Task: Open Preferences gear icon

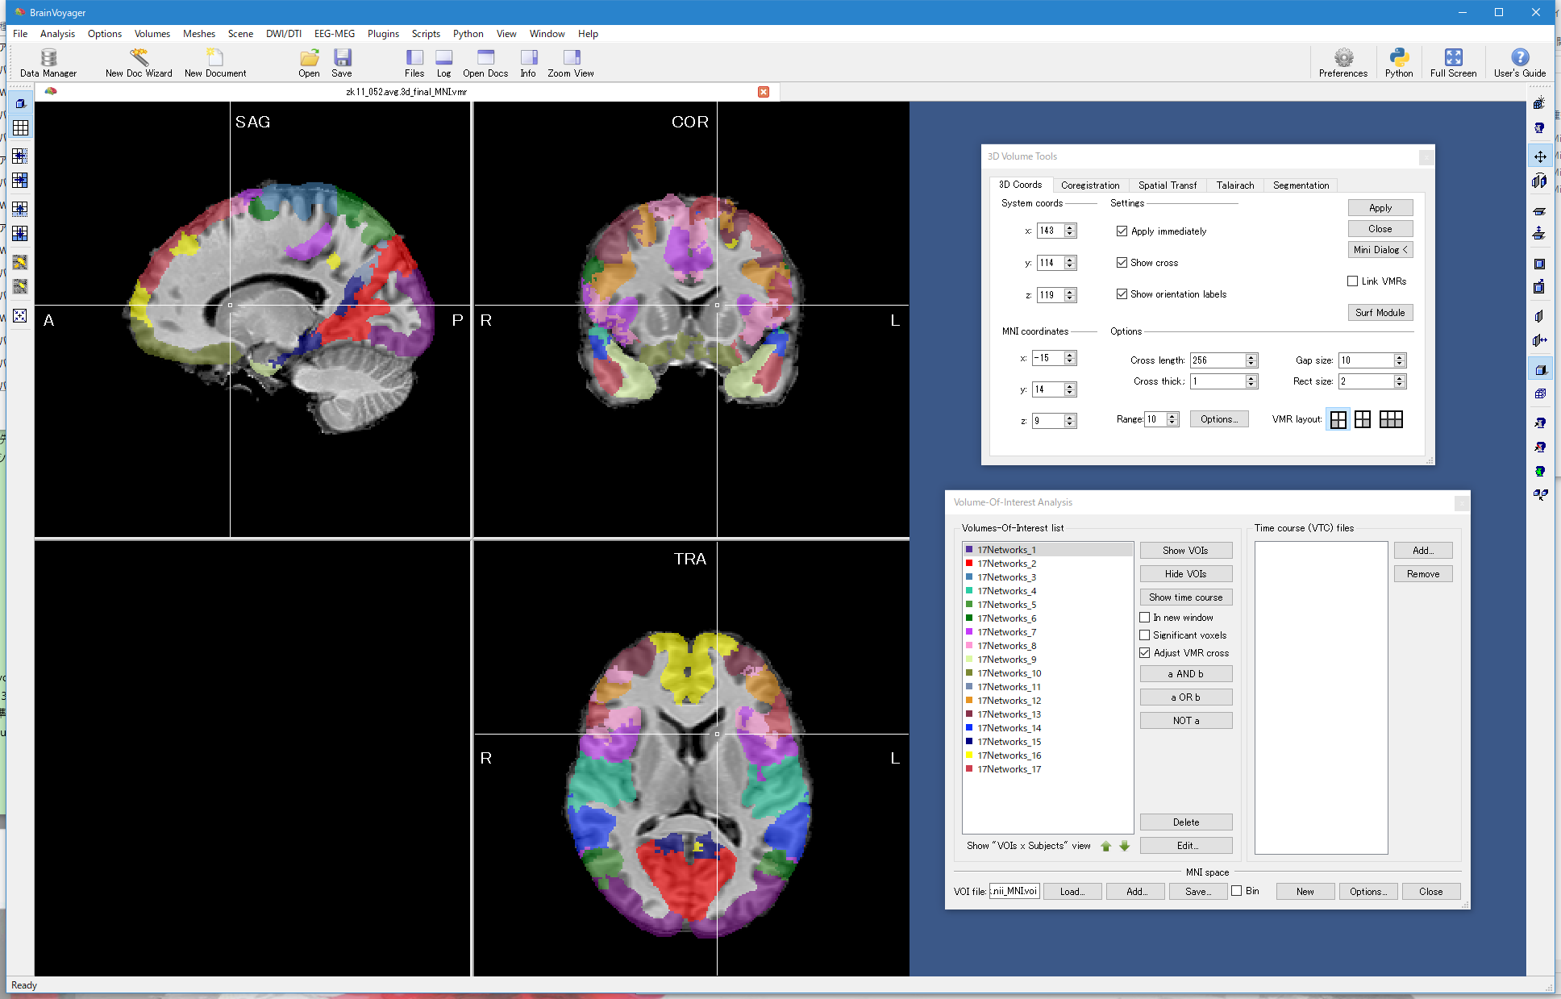Action: [x=1343, y=62]
